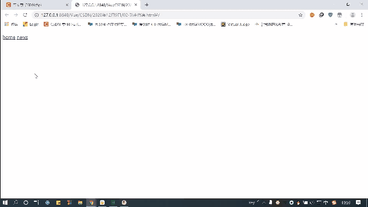Expand the bookmarks overflow chevron
This screenshot has width=368, height=207.
[336, 24]
